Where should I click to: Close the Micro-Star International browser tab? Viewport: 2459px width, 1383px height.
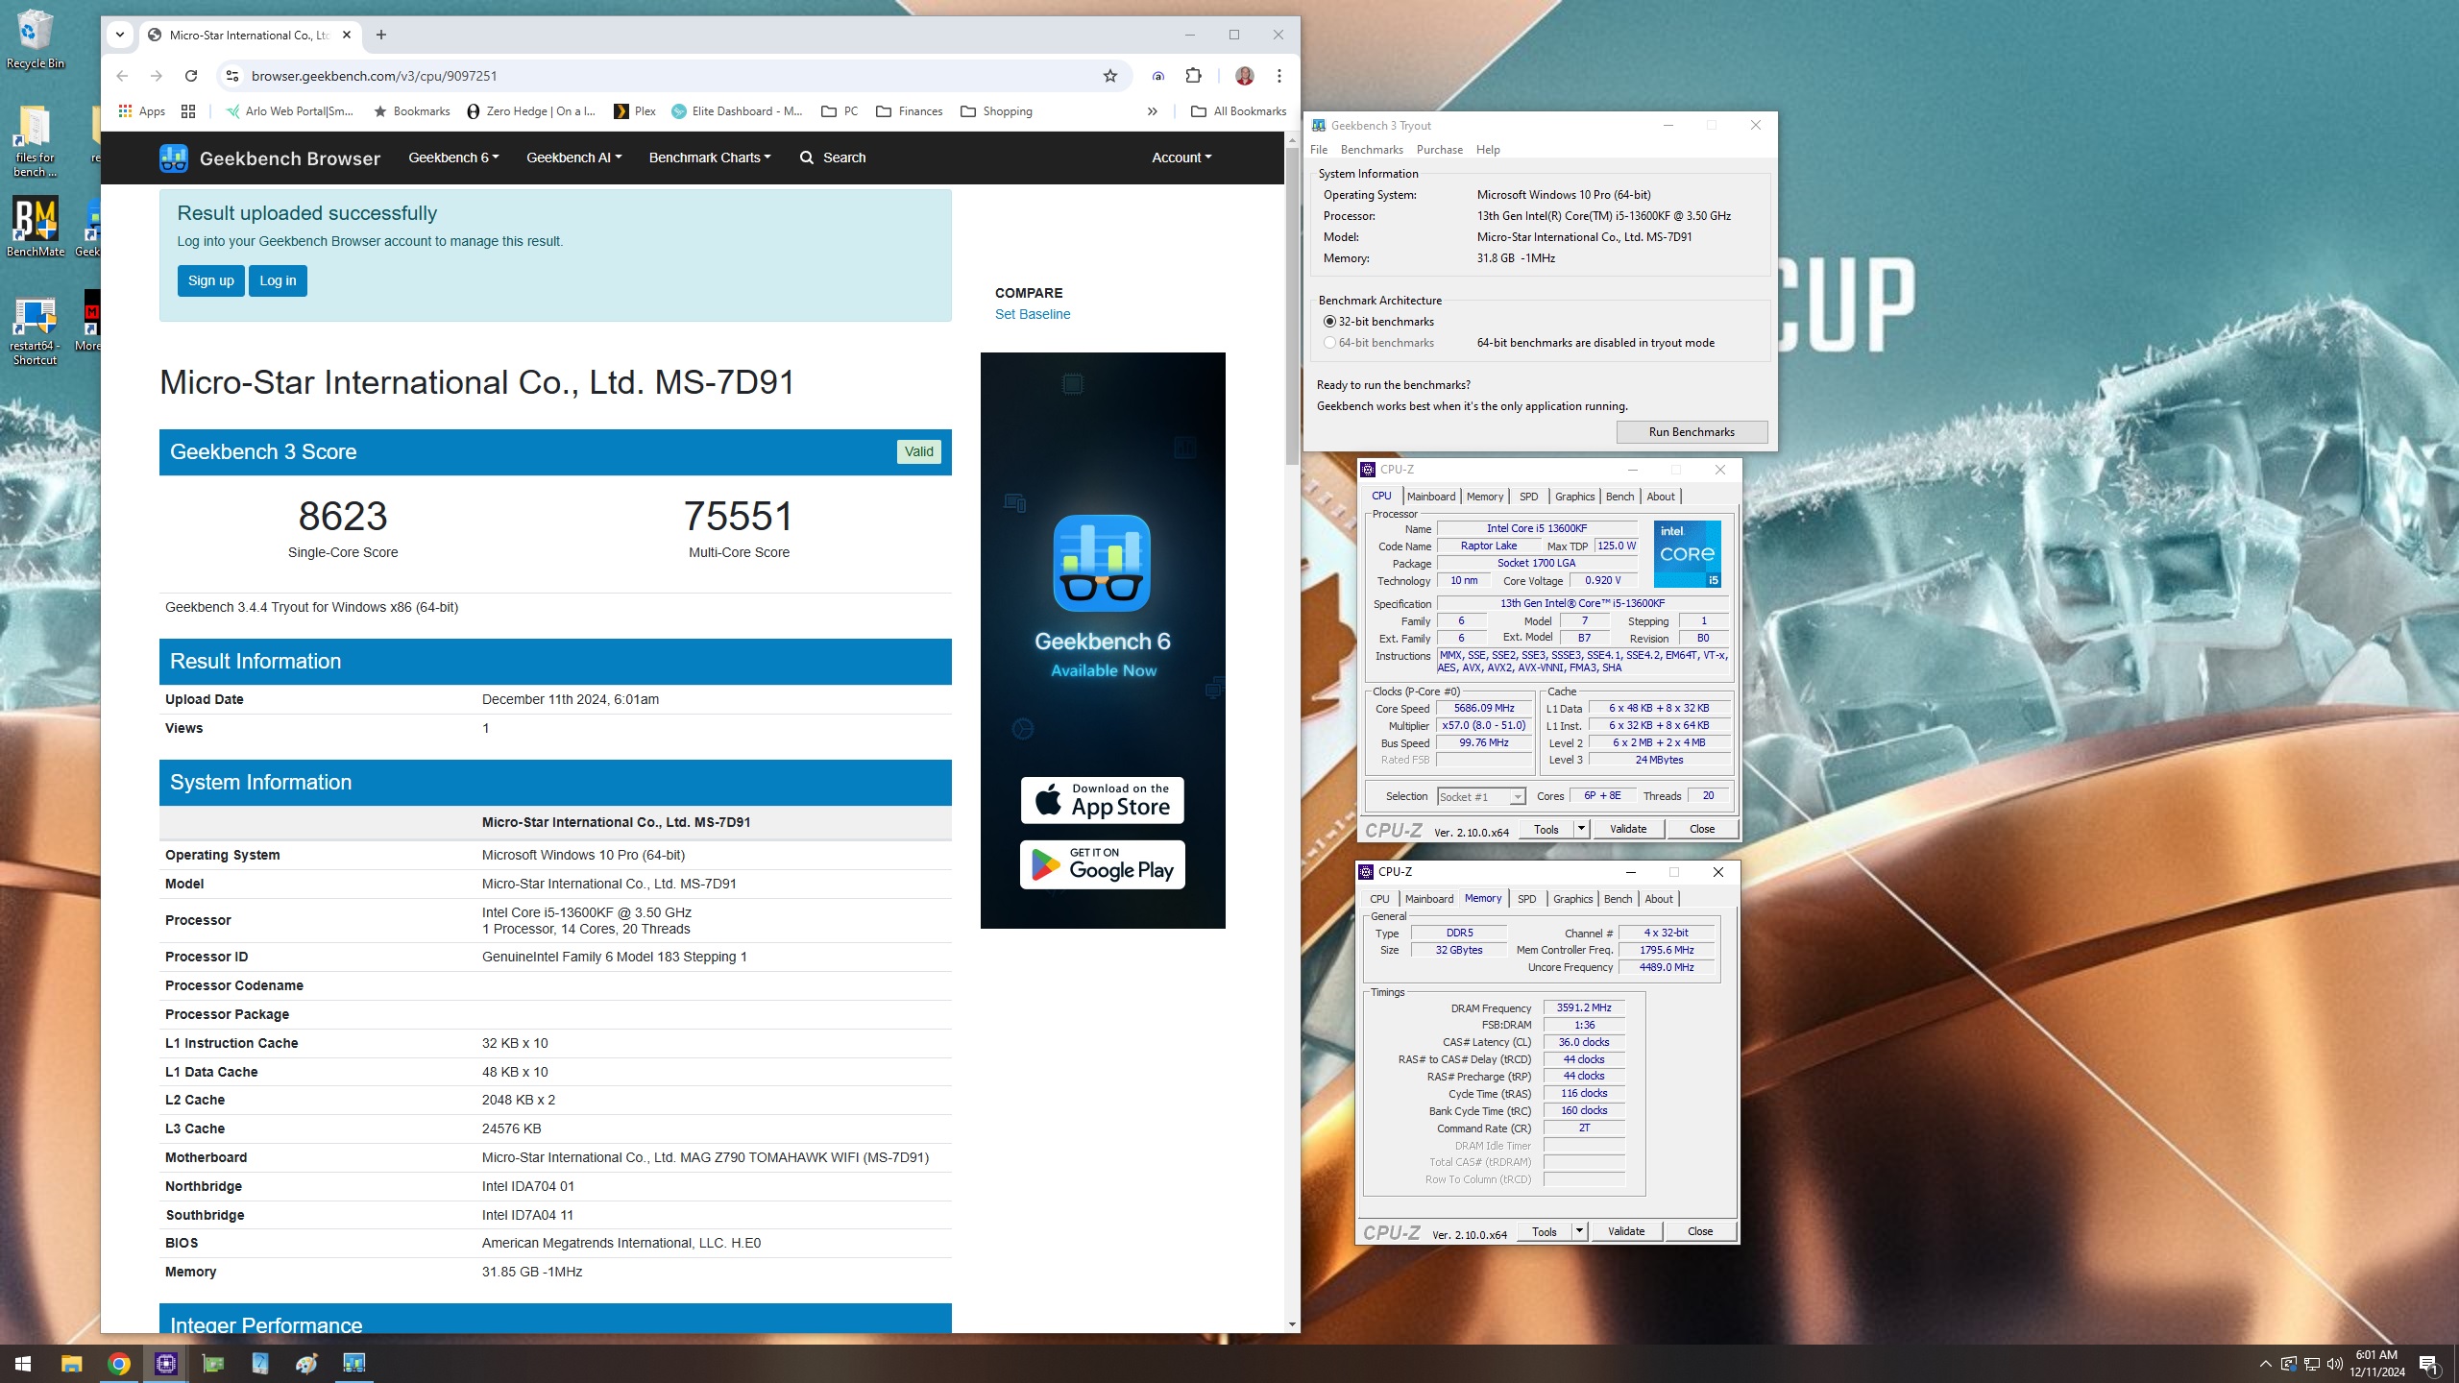tap(347, 35)
